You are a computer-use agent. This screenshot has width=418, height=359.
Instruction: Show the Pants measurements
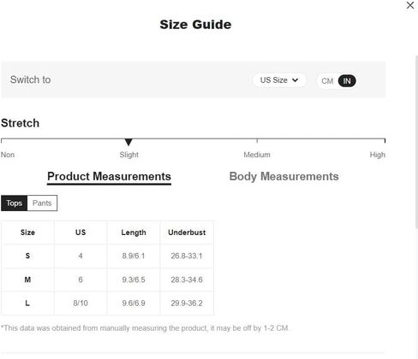click(42, 203)
